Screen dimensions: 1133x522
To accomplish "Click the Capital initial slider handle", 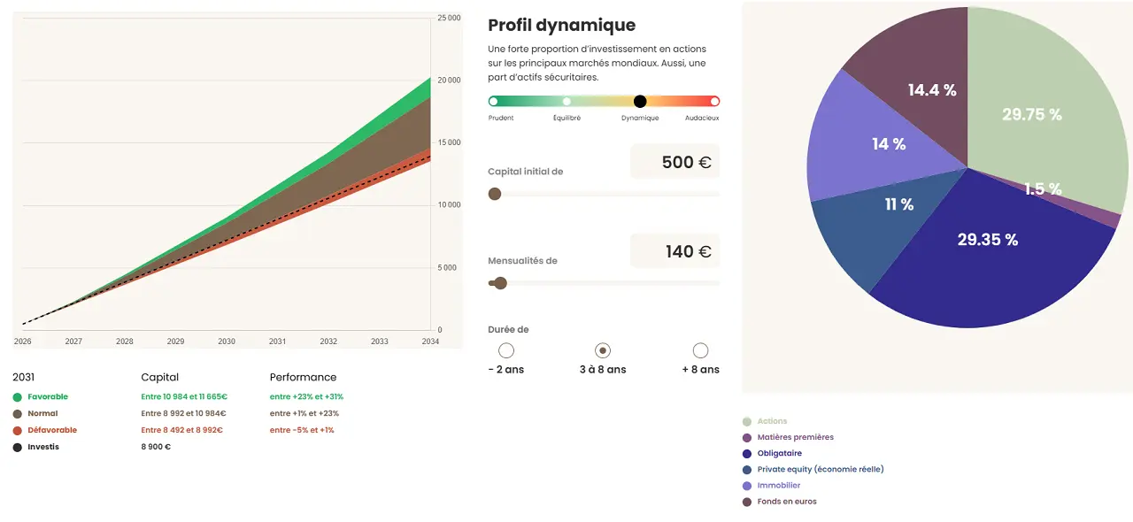I will pos(495,194).
